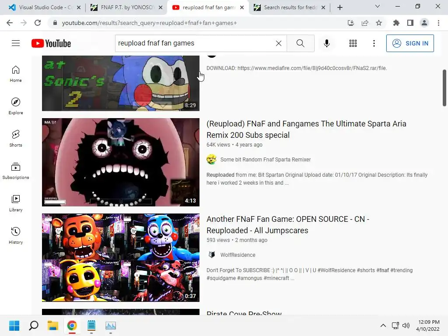Close the FNAF P.T. tab
The image size is (448, 336).
(161, 7)
